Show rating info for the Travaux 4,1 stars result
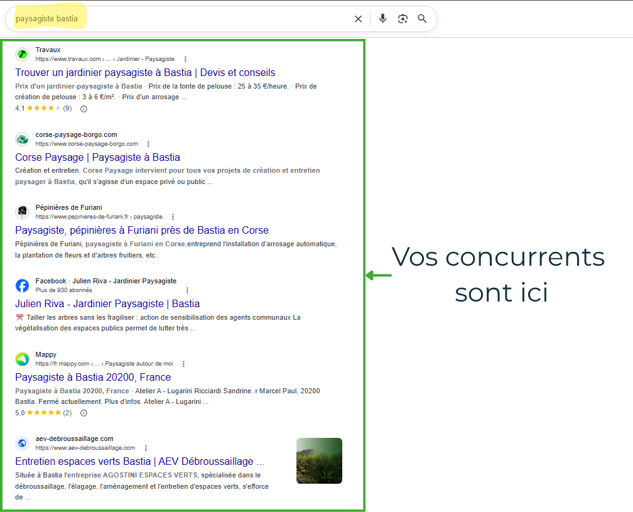633x512 pixels. tap(84, 109)
